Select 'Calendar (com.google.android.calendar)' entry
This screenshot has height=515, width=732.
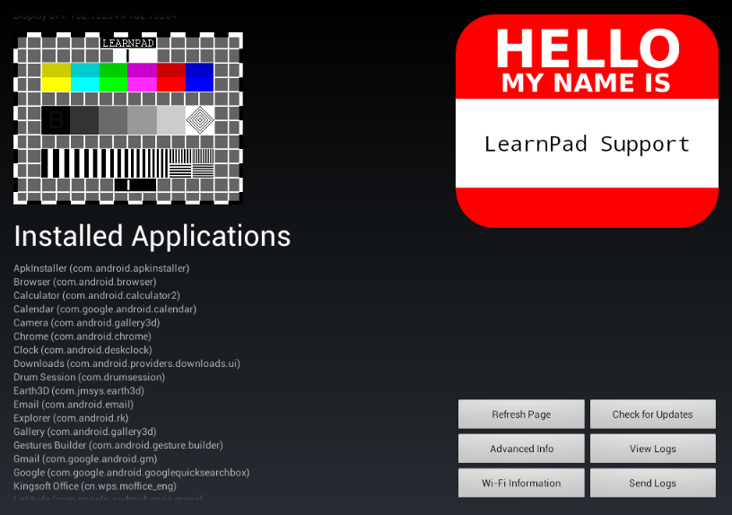[105, 310]
